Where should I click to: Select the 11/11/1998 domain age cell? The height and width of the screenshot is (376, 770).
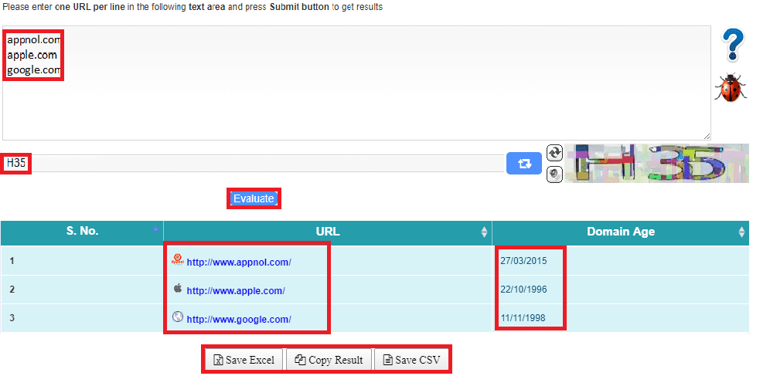[x=523, y=317]
